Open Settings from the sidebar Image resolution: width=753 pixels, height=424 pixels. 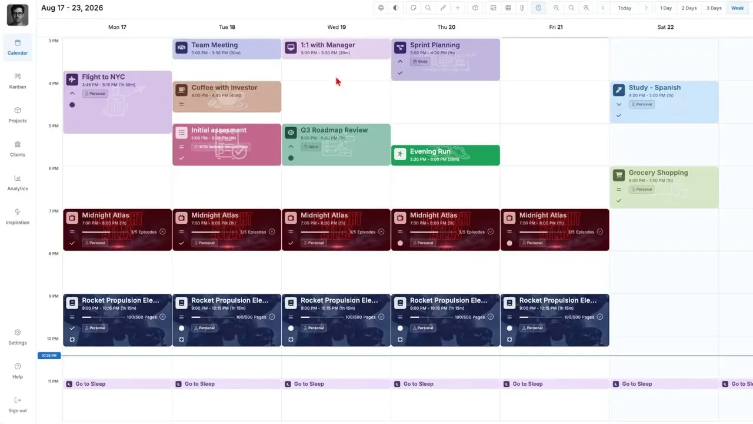(18, 337)
